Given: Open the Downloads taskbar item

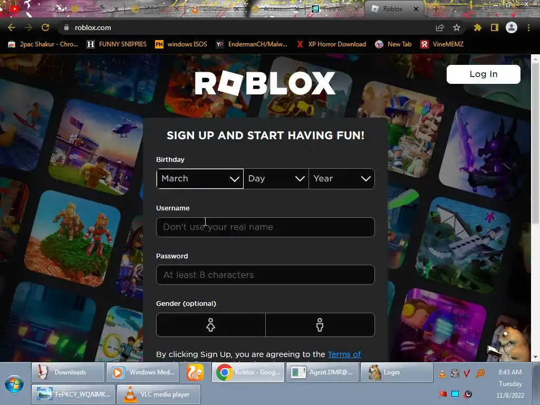Looking at the screenshot, I should click(68, 372).
